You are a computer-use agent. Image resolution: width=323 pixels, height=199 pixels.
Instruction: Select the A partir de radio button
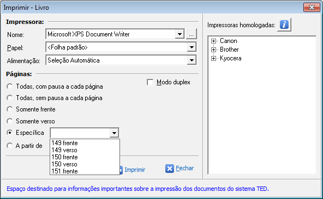coord(9,146)
